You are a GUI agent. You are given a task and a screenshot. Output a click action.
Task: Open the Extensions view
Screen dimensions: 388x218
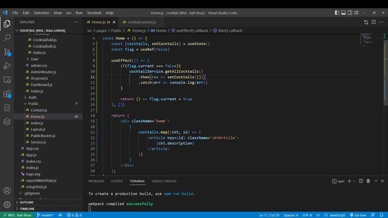[x=7, y=94]
